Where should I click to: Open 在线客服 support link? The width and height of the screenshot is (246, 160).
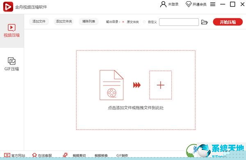pos(45,155)
